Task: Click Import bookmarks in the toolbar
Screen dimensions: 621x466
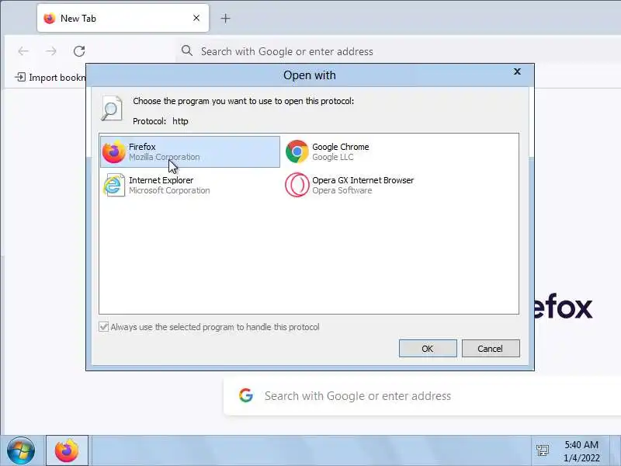Action: pyautogui.click(x=50, y=77)
